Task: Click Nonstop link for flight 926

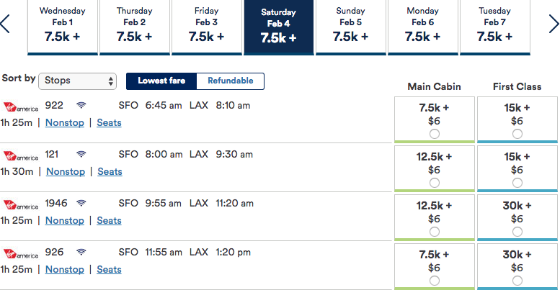Action: (x=65, y=269)
